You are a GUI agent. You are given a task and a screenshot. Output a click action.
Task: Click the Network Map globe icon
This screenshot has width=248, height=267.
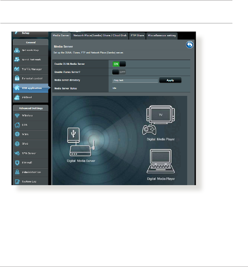click(x=17, y=50)
